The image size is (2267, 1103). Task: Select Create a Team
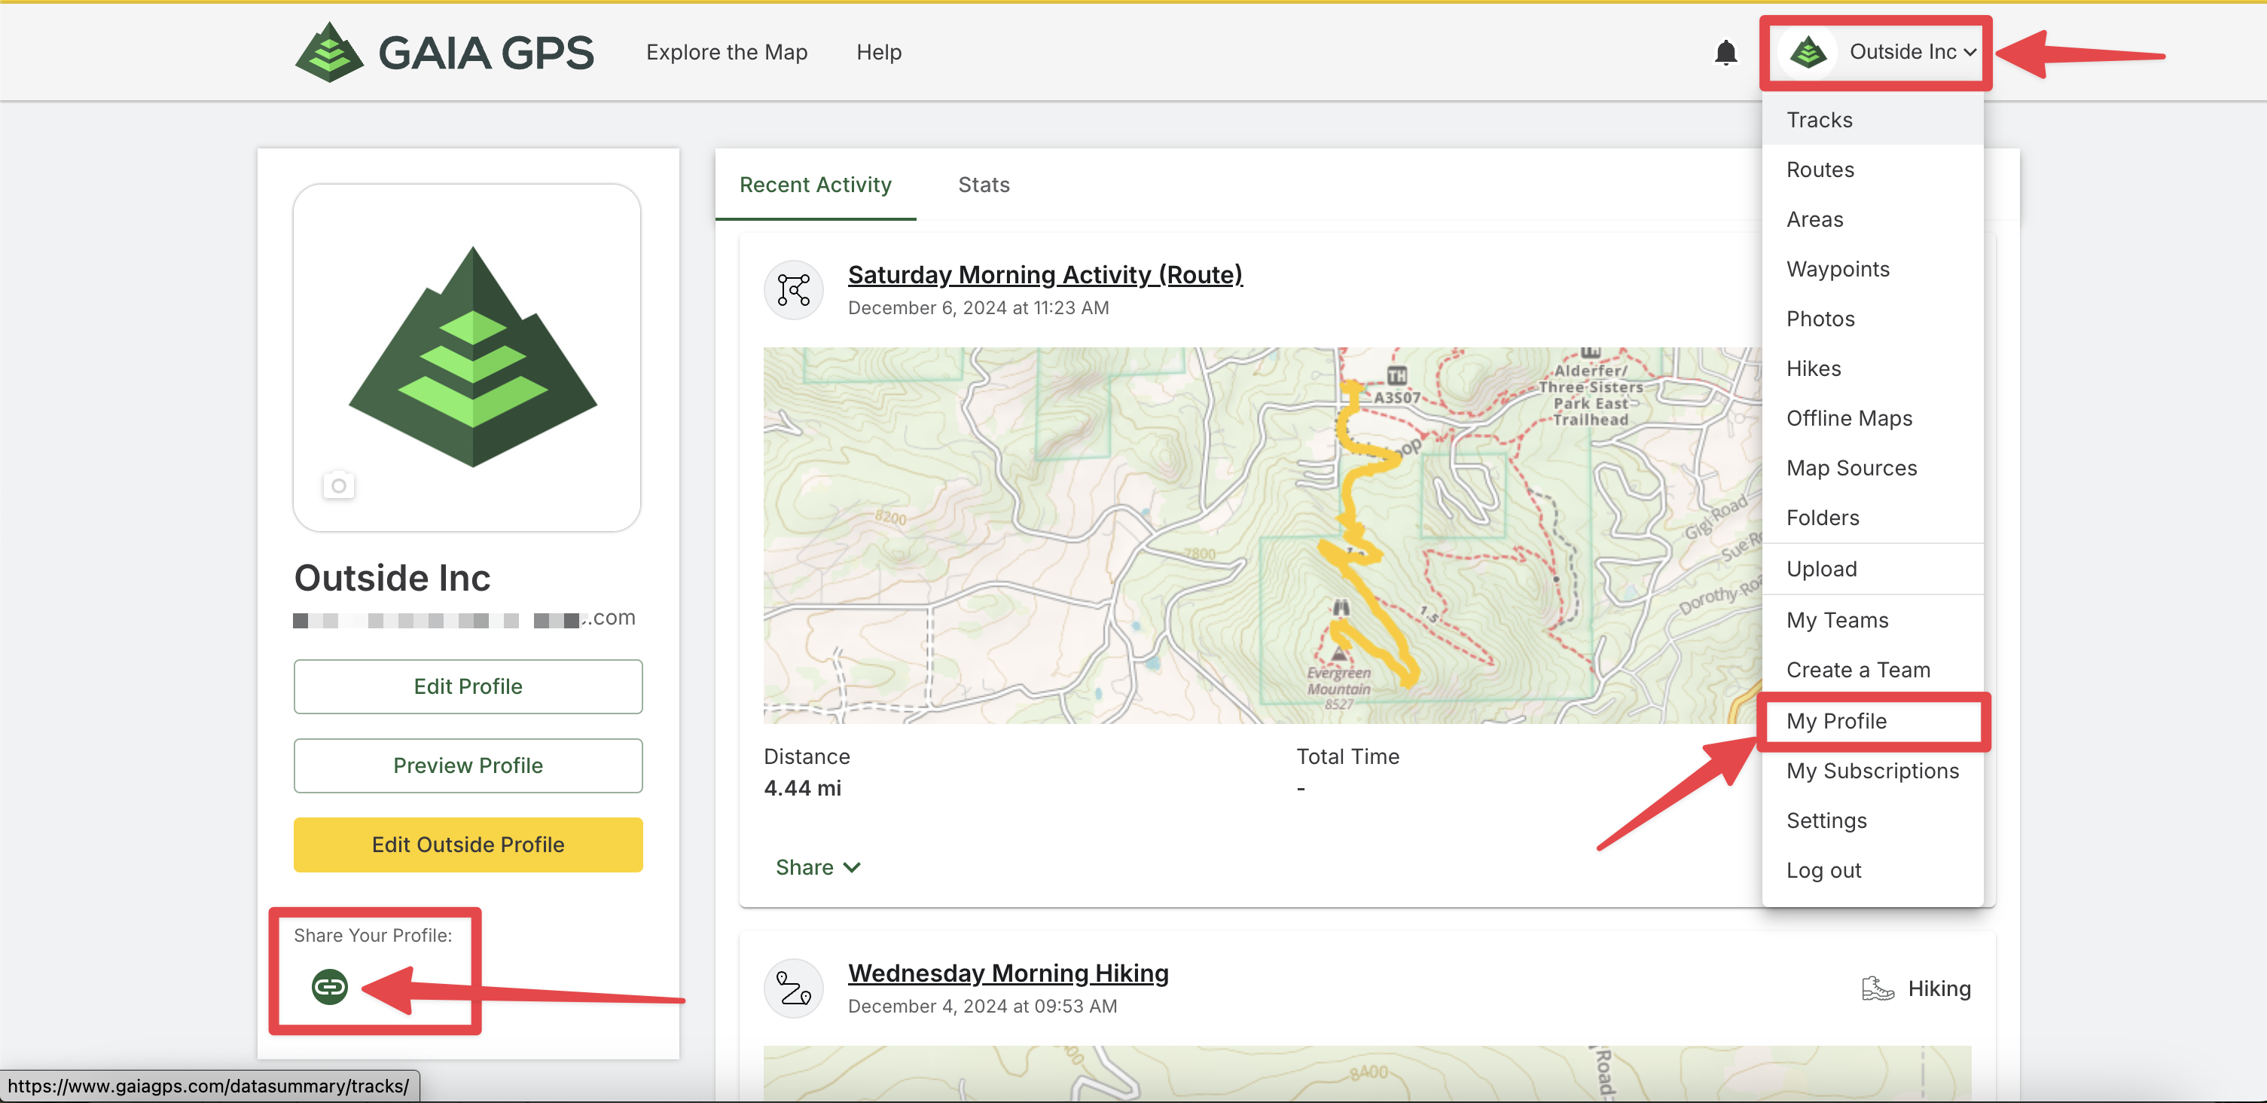(1872, 670)
